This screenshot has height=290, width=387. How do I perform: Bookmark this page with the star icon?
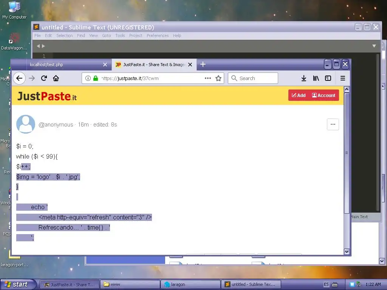(x=218, y=79)
